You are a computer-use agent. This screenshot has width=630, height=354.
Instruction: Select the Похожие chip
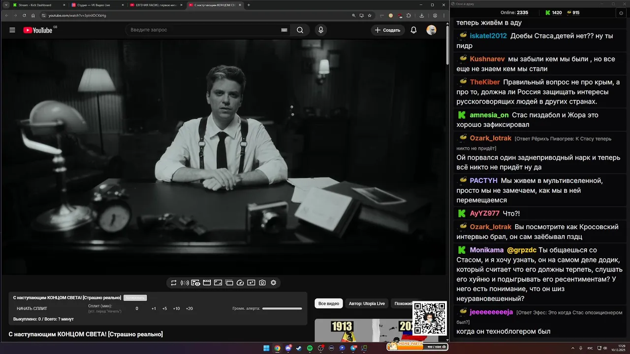click(x=403, y=303)
